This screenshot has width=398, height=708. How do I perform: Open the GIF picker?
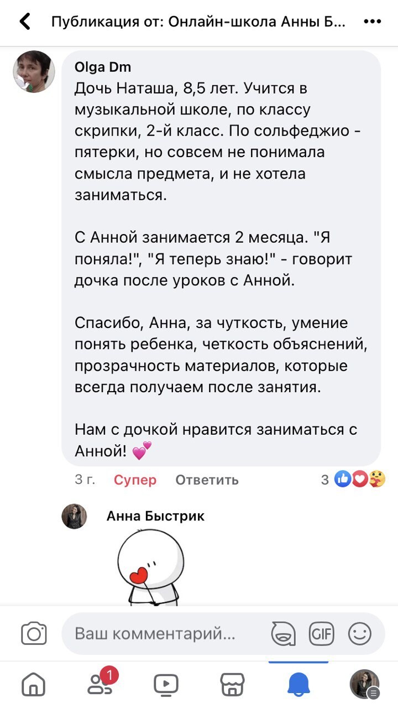[321, 634]
